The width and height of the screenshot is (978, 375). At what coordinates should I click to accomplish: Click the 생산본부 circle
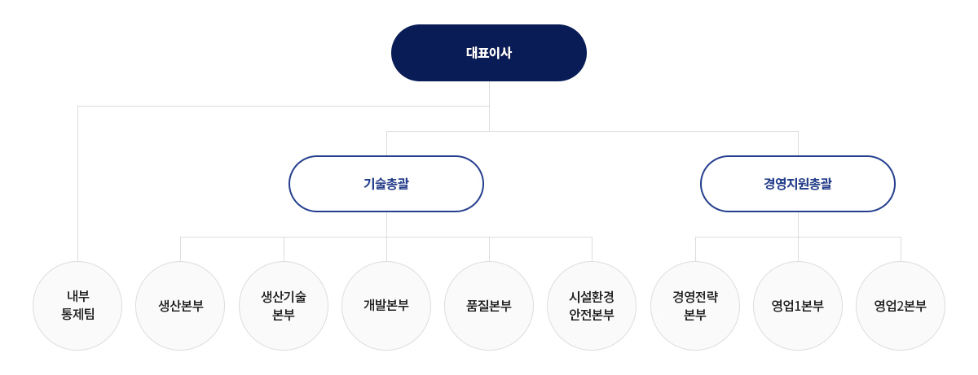click(180, 306)
